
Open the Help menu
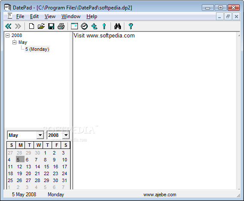92,16
